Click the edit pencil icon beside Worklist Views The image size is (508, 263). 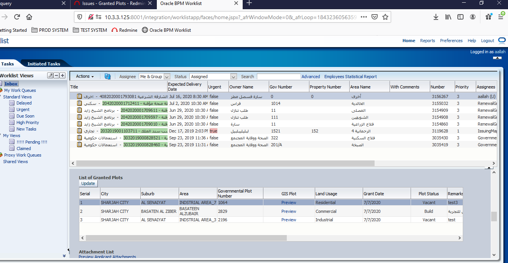pos(50,75)
